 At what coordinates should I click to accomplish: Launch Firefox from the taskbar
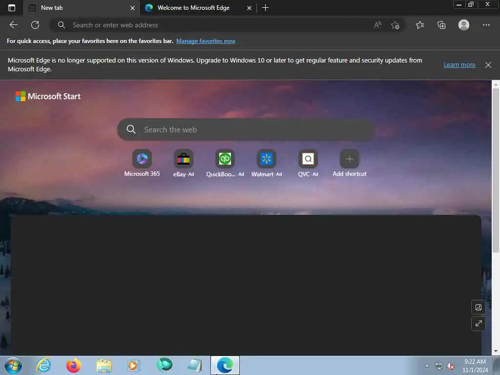coord(74,365)
